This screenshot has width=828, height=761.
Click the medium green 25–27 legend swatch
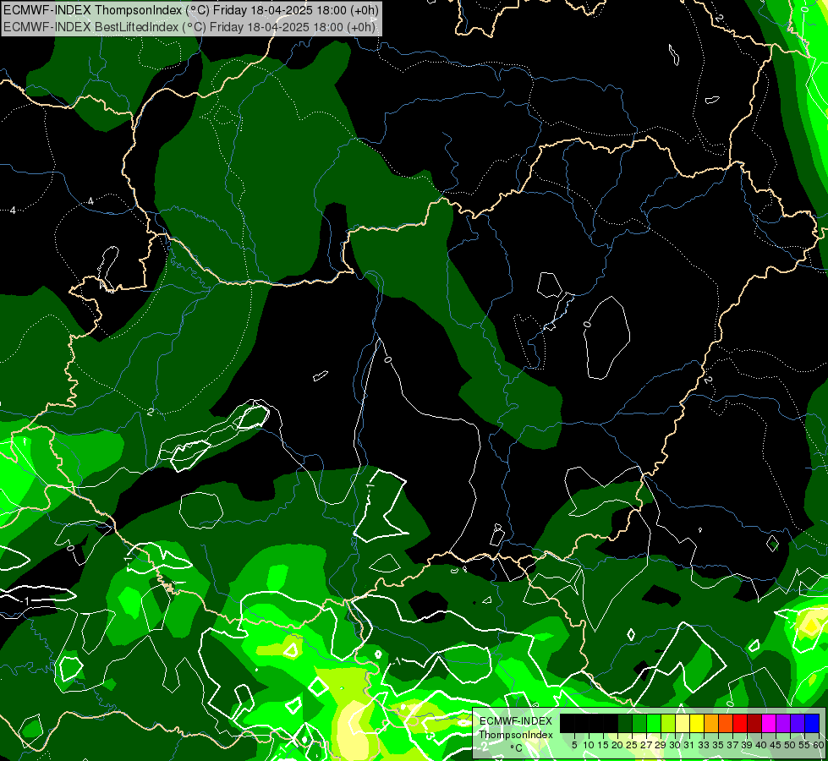(639, 723)
